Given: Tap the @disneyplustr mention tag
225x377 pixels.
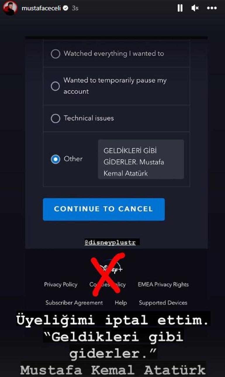Looking at the screenshot, I should (110, 242).
